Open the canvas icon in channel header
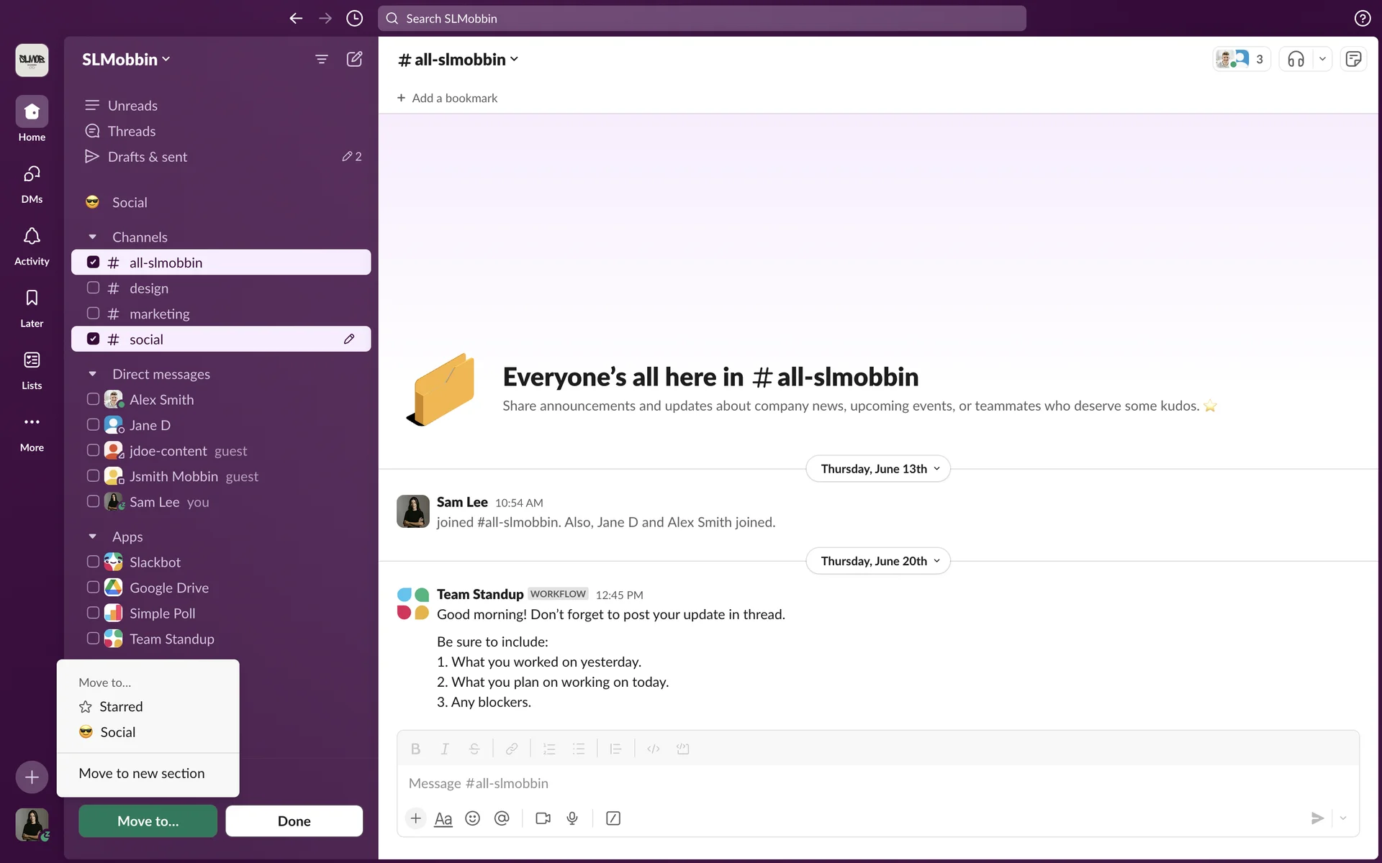 pyautogui.click(x=1353, y=59)
